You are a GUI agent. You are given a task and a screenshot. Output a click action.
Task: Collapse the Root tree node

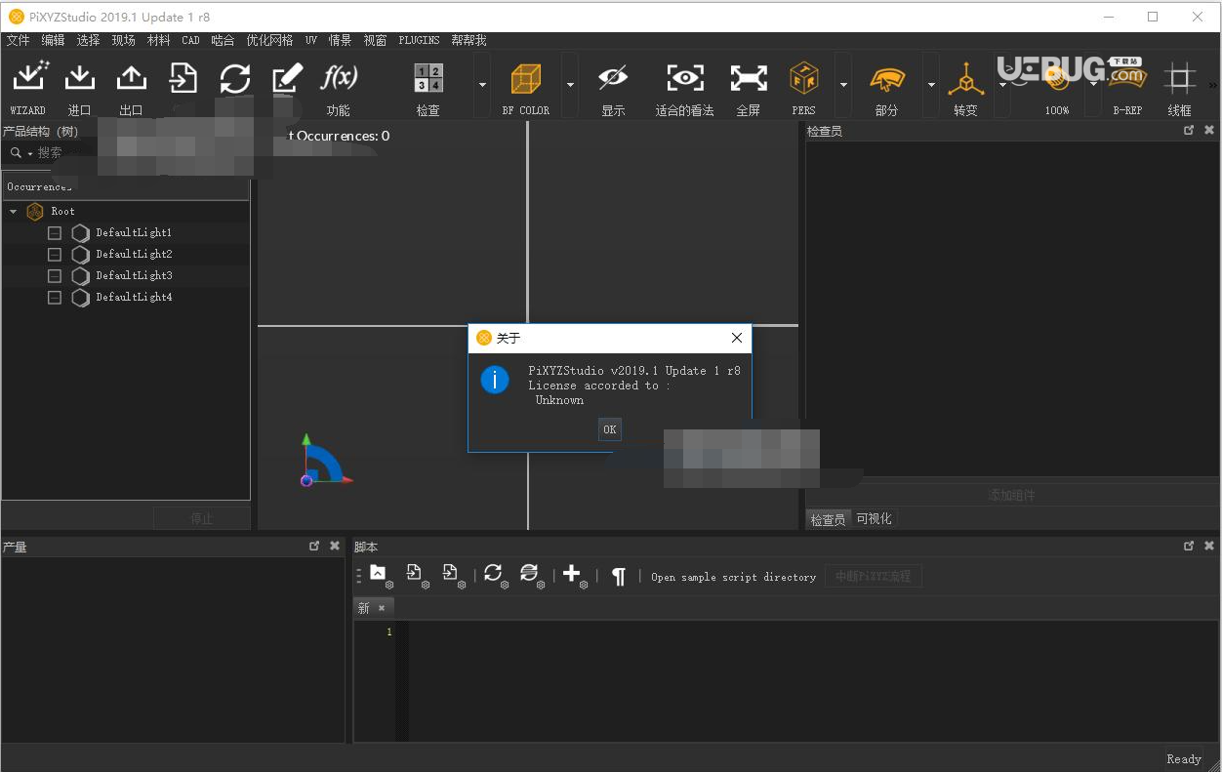[x=14, y=212]
